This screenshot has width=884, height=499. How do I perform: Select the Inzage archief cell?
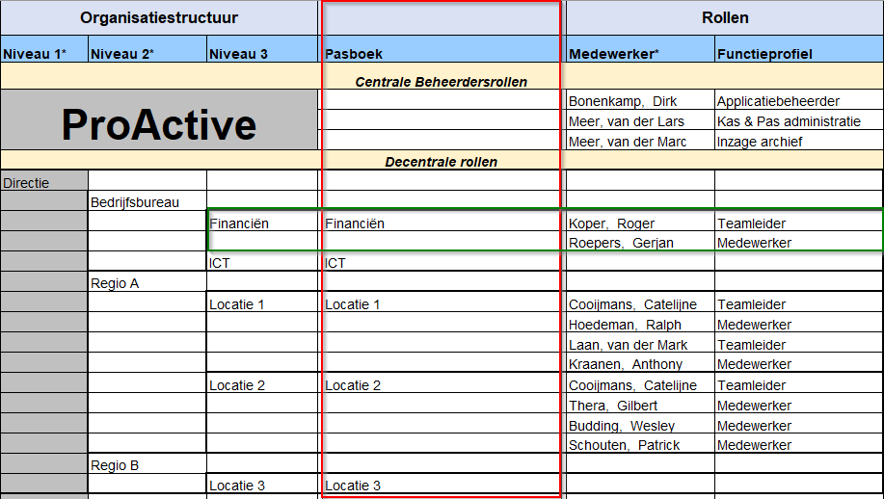pos(799,141)
